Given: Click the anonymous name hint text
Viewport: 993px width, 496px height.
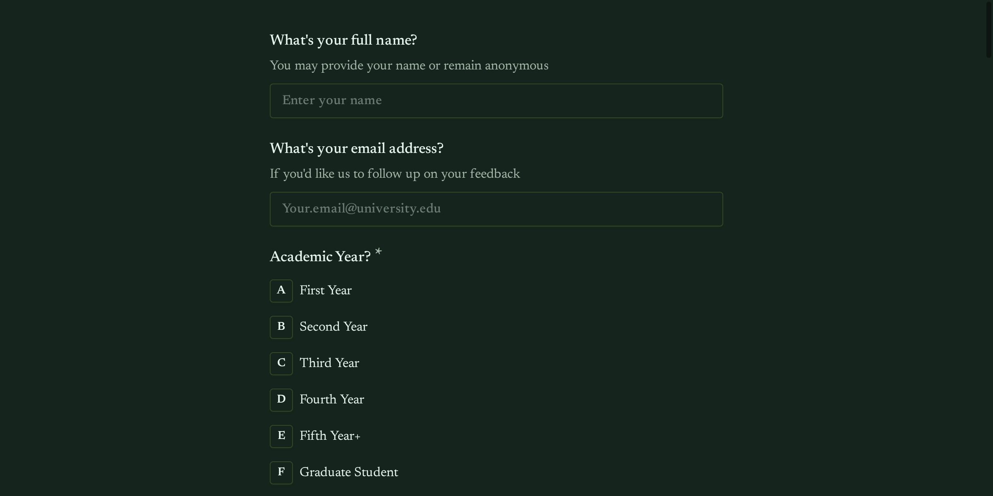Looking at the screenshot, I should pyautogui.click(x=409, y=65).
